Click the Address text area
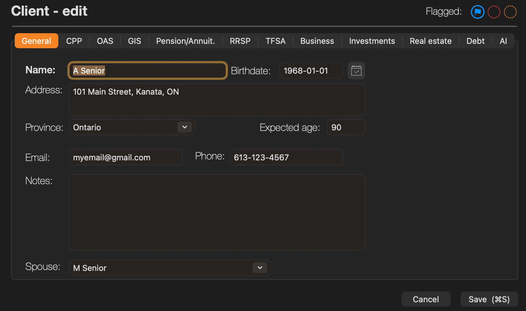Viewport: 526px width, 311px height. click(x=217, y=100)
